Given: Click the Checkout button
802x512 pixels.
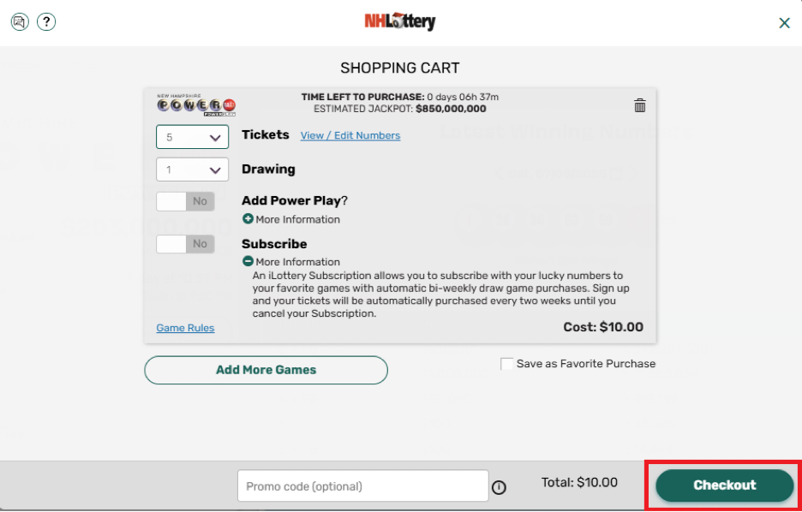Looking at the screenshot, I should coord(724,485).
